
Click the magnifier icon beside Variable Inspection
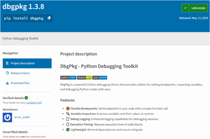coord(68,114)
